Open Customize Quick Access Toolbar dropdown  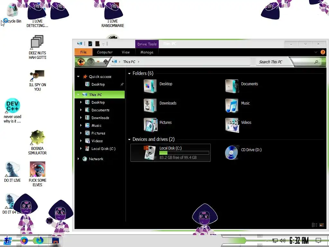click(103, 44)
